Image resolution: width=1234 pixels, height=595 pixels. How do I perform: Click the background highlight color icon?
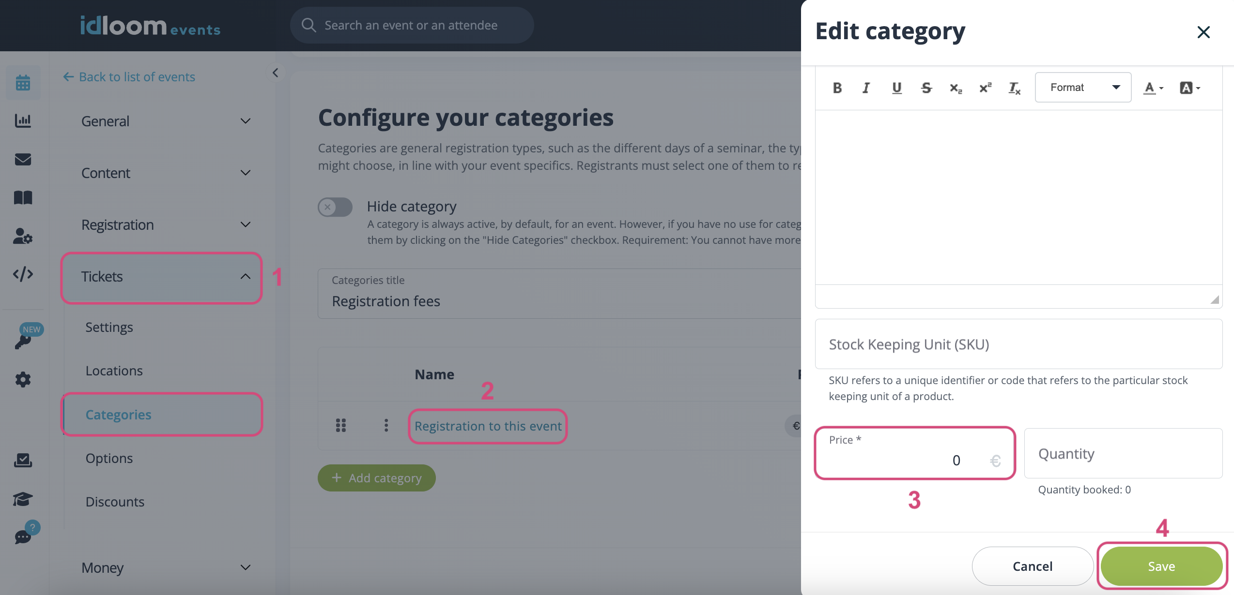[1188, 87]
